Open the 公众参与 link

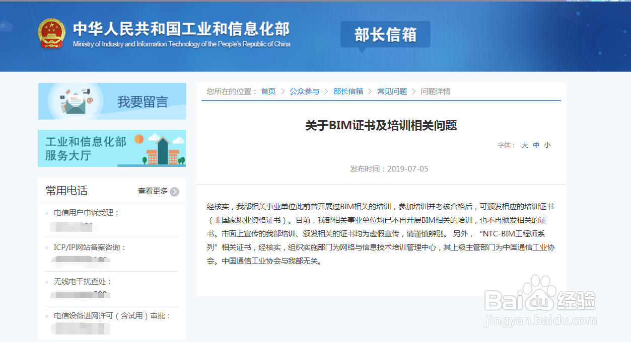coord(304,92)
